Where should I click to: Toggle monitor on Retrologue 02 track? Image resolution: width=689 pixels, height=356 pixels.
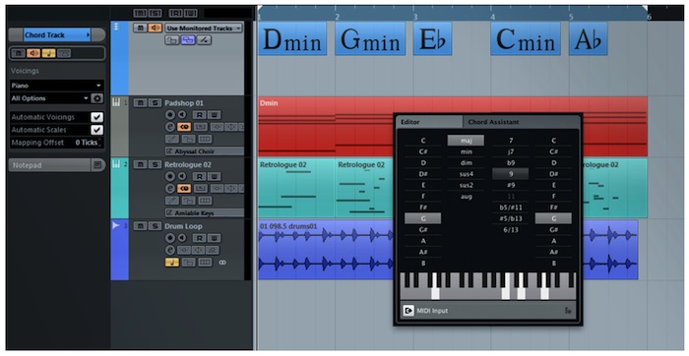pyautogui.click(x=181, y=176)
